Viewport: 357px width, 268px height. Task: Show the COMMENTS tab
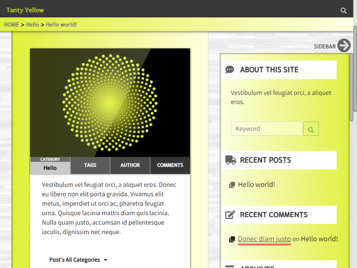click(x=170, y=165)
